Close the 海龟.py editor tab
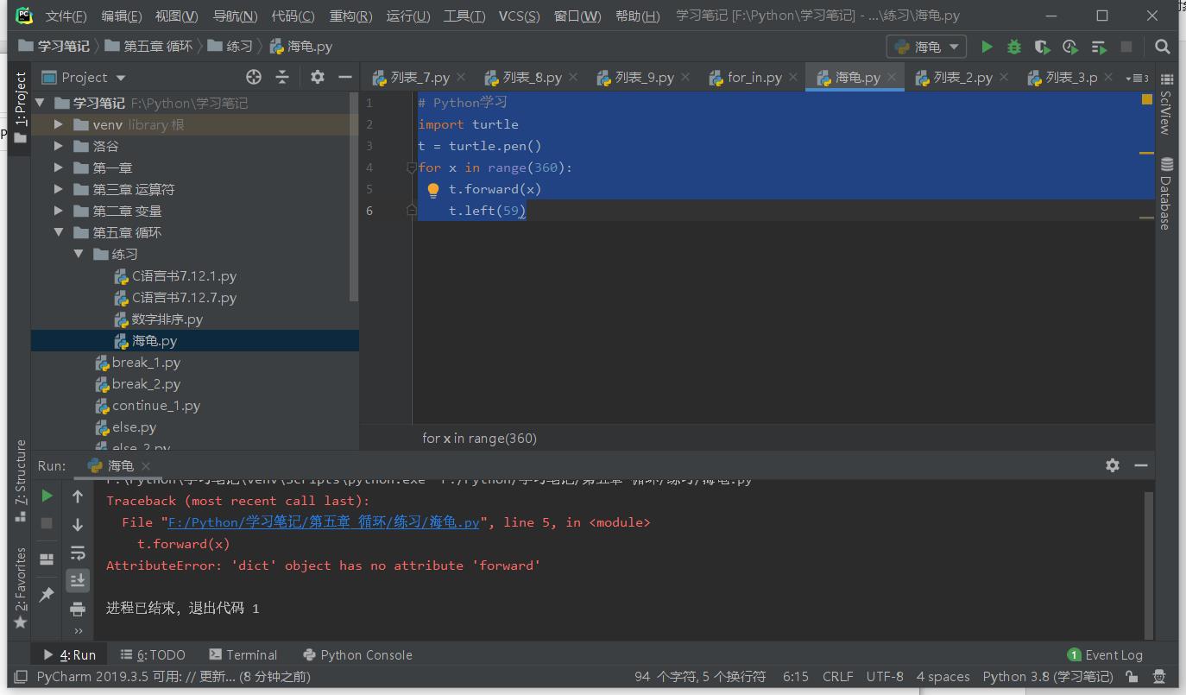The image size is (1186, 695). click(893, 77)
